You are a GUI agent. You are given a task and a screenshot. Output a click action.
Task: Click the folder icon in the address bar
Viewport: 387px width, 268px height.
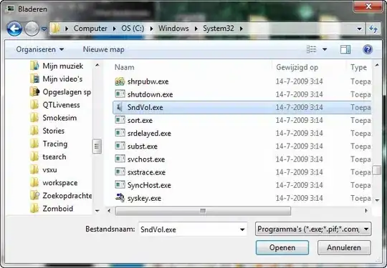[56, 29]
